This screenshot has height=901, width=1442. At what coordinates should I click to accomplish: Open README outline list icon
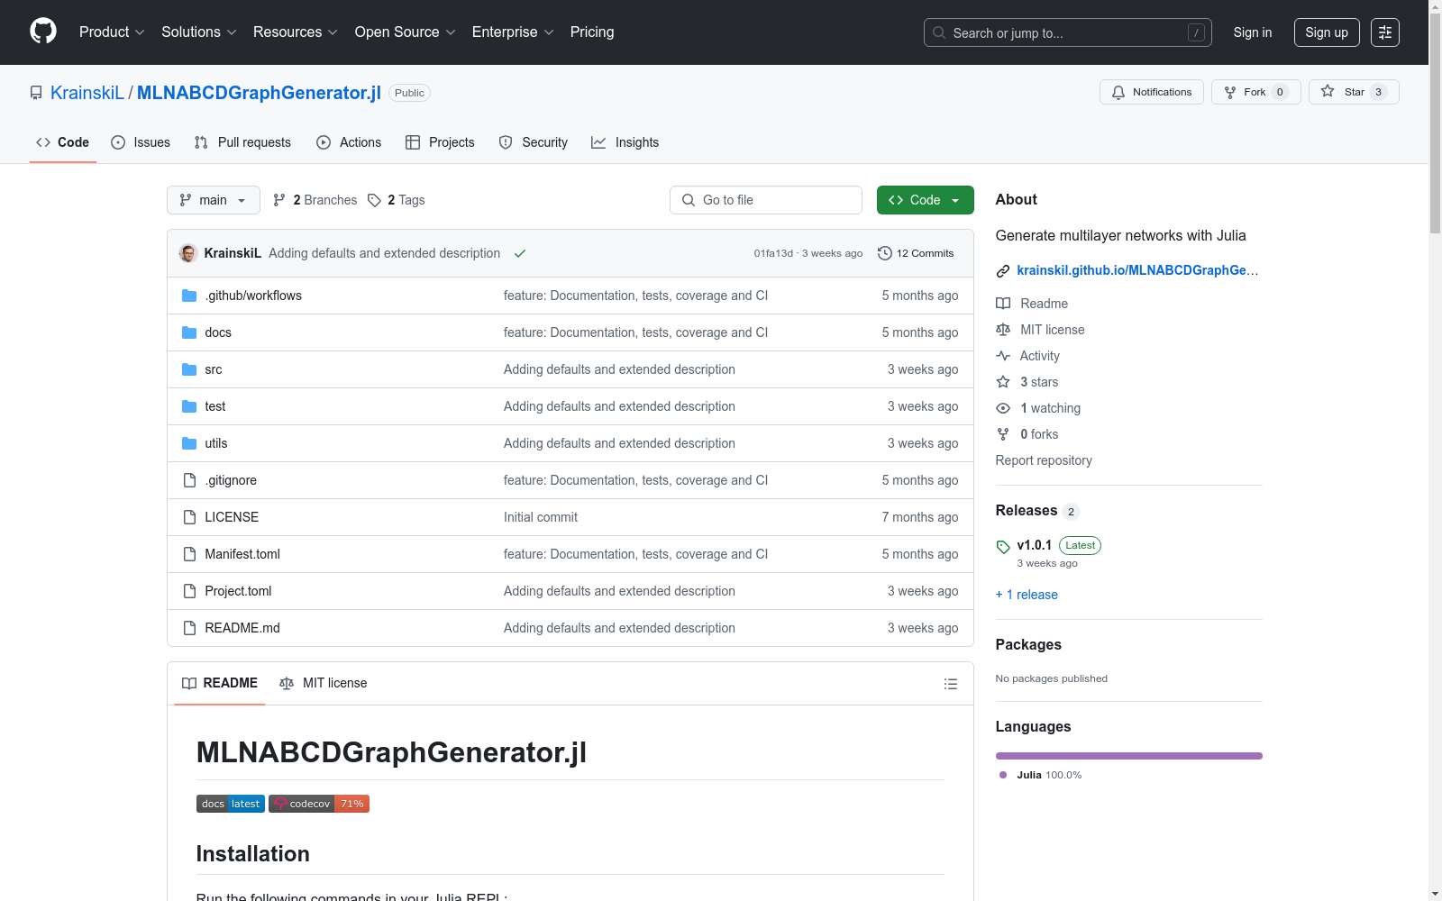pos(950,684)
